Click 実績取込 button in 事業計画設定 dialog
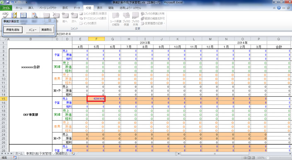Viewport: 292px width, 160px height. [x=46, y=30]
